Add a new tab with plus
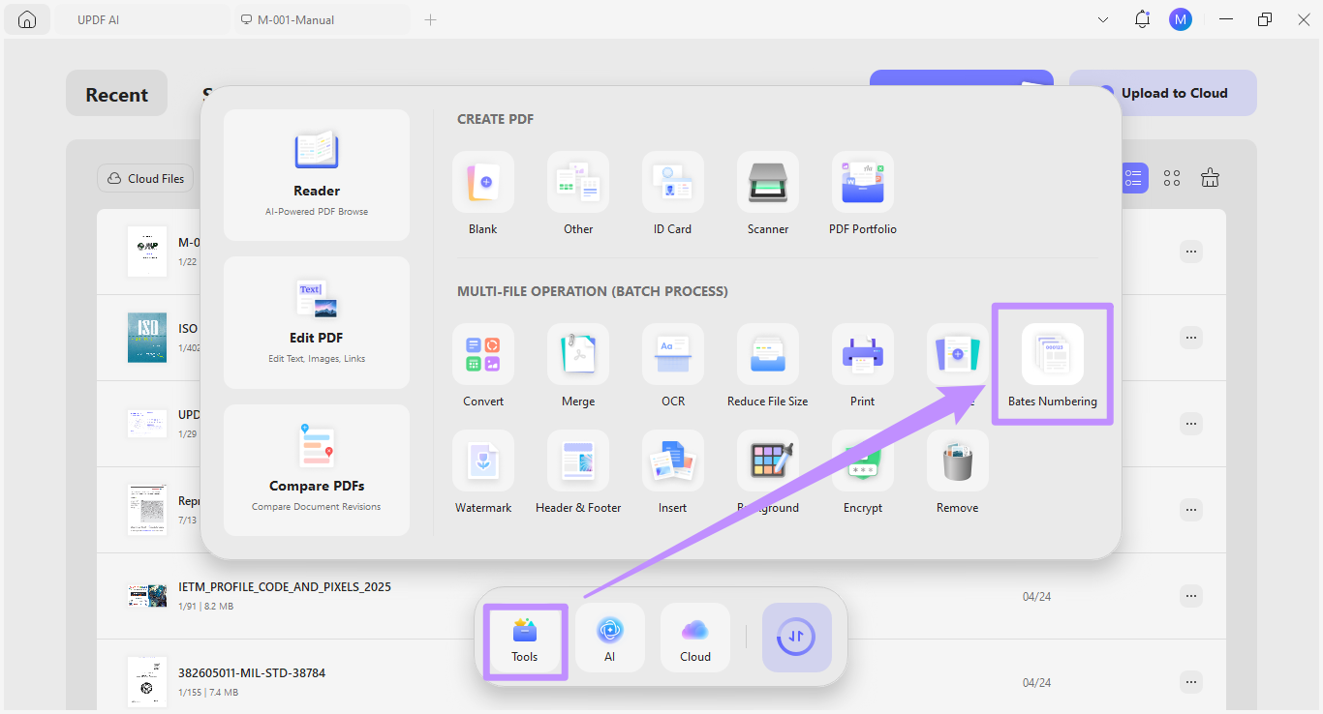Image resolution: width=1323 pixels, height=714 pixels. 431,19
